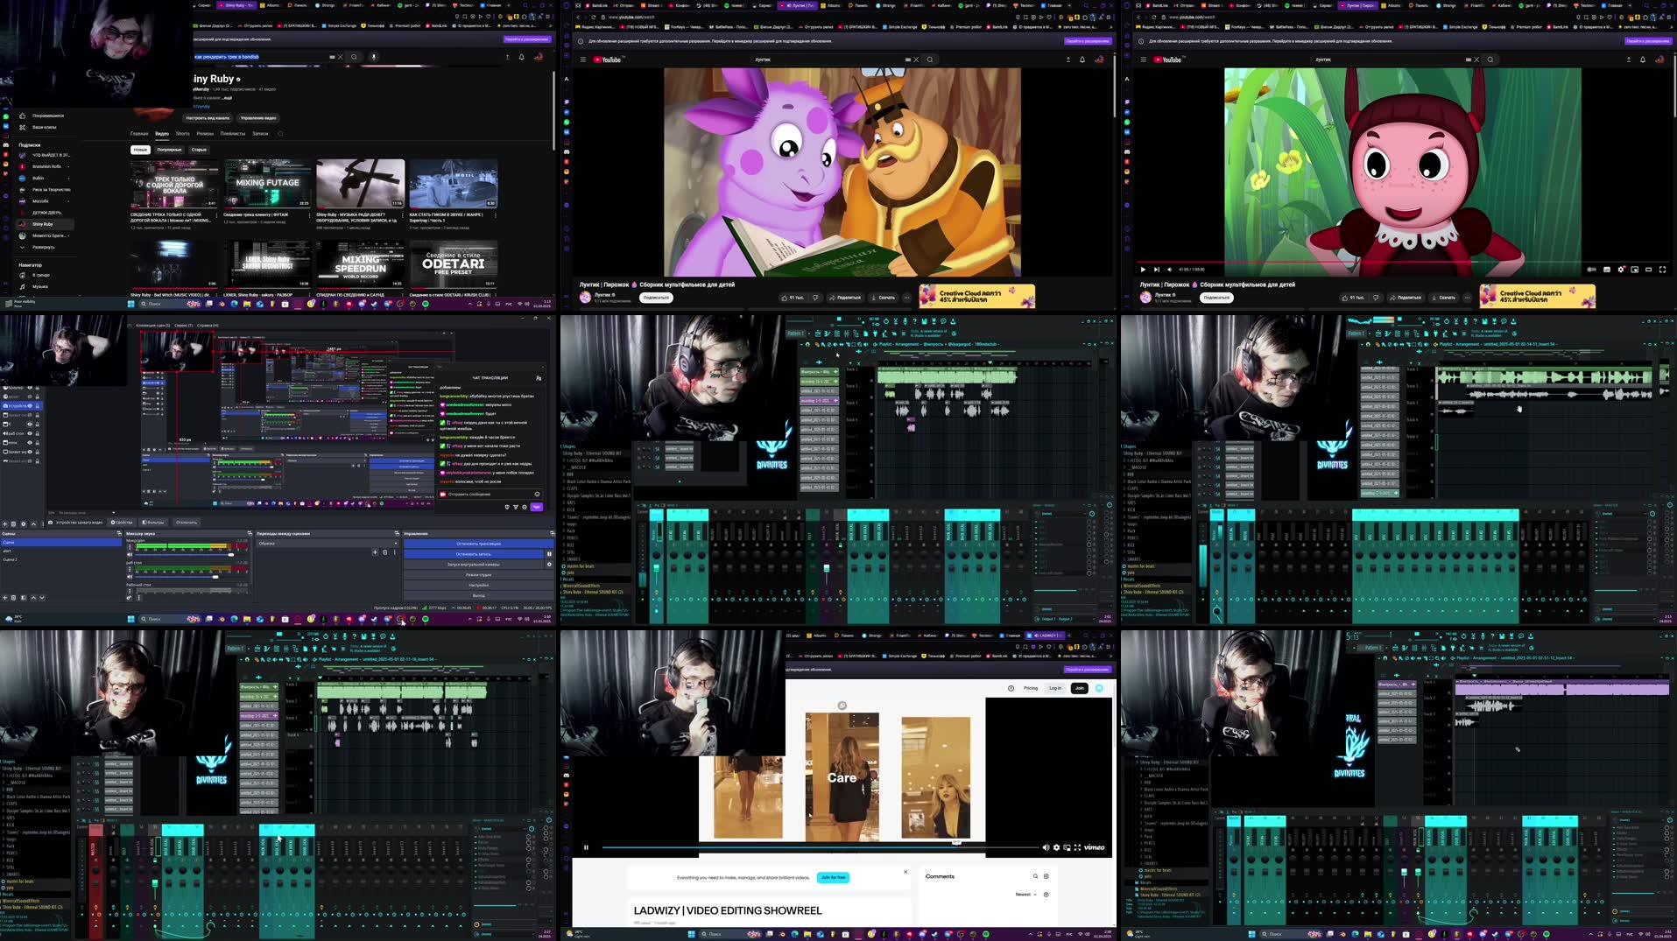Click Фильтры button under OBS preview
1677x941 pixels.
pos(154,523)
